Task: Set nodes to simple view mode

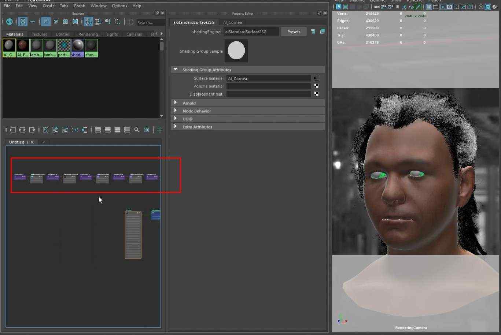Action: (98, 130)
